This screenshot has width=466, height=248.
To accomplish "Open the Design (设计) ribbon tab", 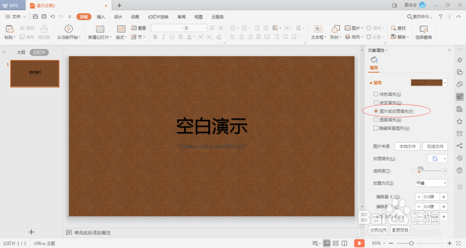I will (118, 17).
